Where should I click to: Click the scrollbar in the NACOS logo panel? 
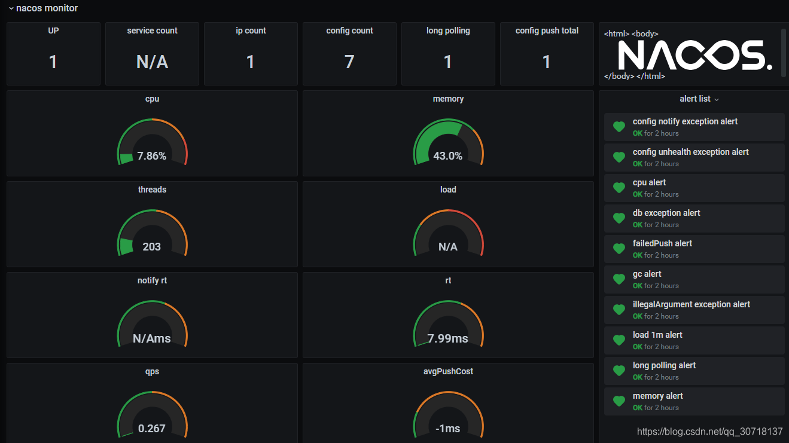pos(784,53)
